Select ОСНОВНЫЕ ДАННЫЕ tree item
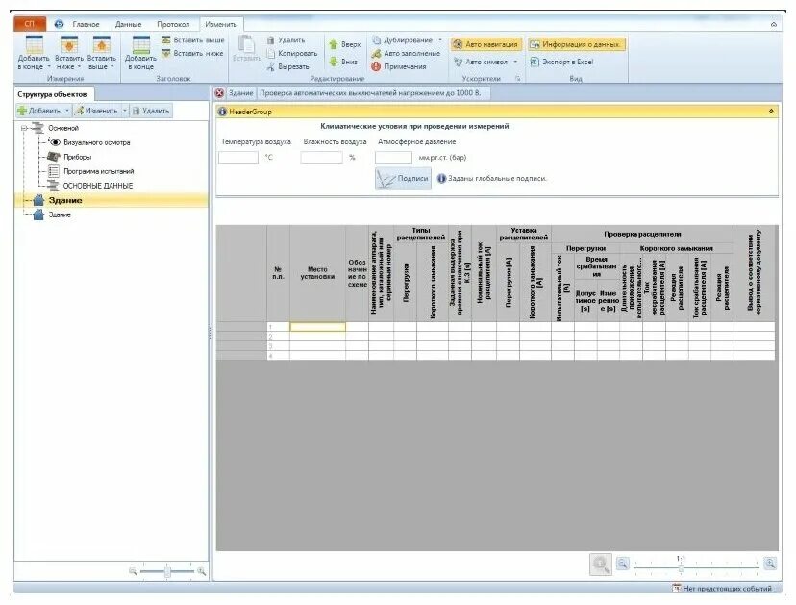796x605 pixels. coord(98,186)
